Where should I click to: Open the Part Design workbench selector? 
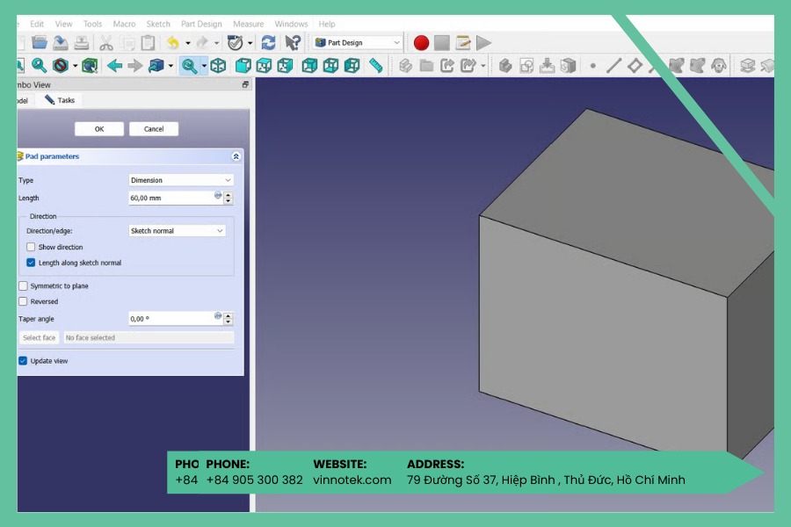coord(357,43)
